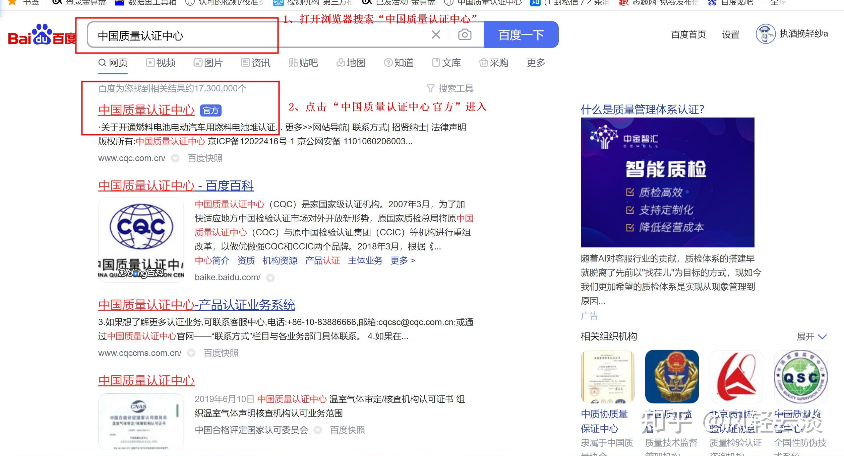This screenshot has width=844, height=456.
Task: Click CNAS certificate thumbnail
Action: (141, 422)
